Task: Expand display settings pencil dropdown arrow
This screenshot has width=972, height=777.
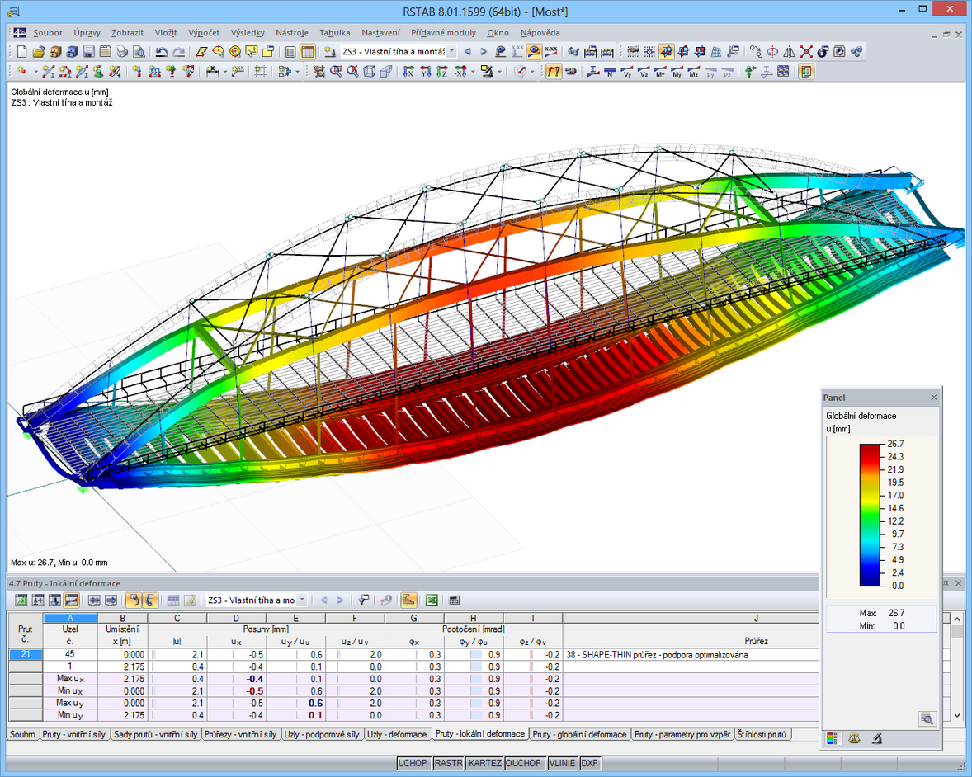Action: (x=500, y=71)
